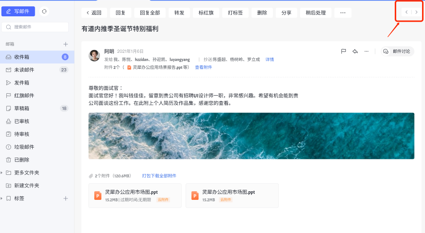The width and height of the screenshot is (425, 233).
Task: Expand the 标签 section arrow
Action: coord(1,198)
